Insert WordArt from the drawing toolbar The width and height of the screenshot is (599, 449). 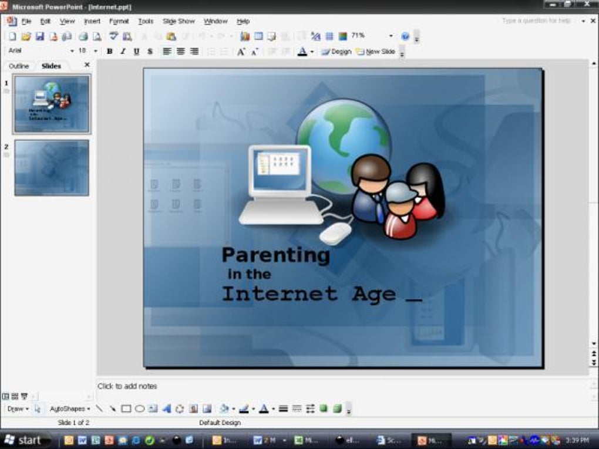click(x=167, y=409)
